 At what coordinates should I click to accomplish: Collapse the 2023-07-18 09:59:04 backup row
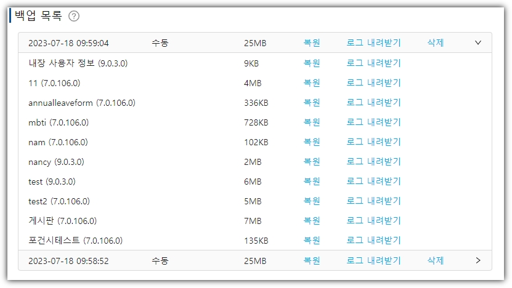click(x=478, y=43)
